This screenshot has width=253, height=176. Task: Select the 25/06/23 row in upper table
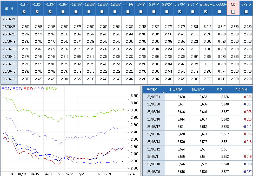[9, 27]
